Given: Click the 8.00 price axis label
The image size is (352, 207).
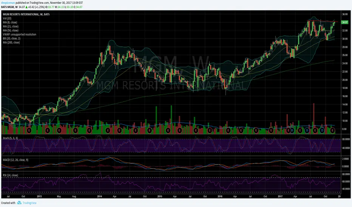Looking at the screenshot, I should (x=344, y=129).
